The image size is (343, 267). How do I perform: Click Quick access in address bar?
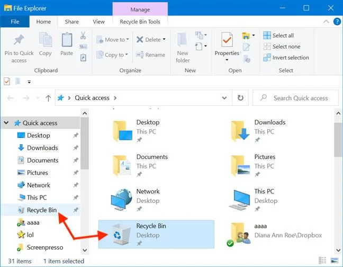pos(92,97)
